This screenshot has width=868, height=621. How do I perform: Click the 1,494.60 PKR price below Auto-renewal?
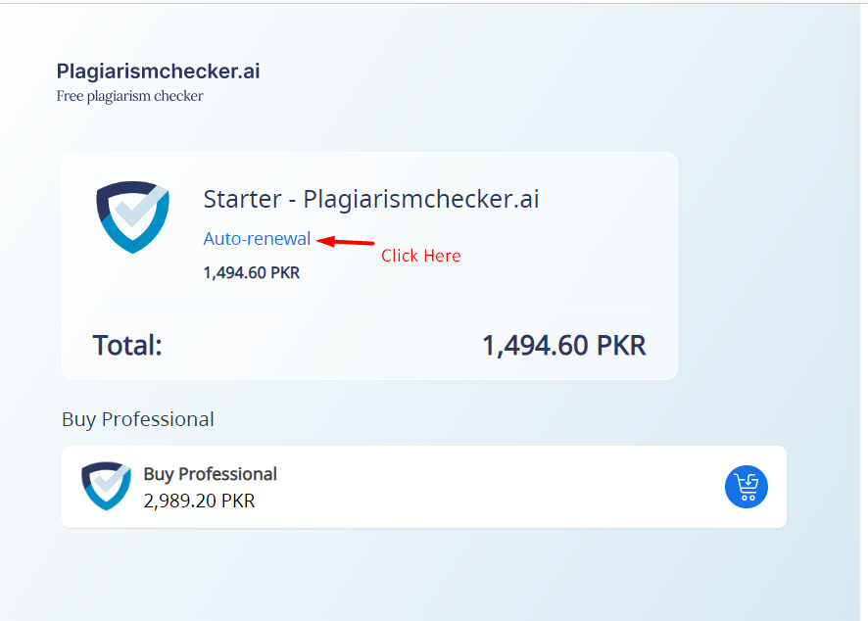click(x=252, y=273)
